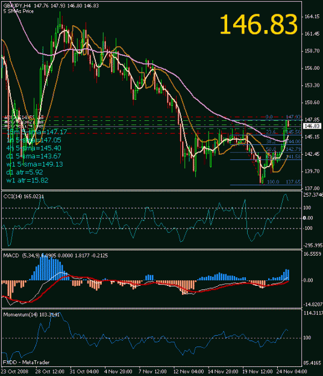Image resolution: width=323 pixels, height=376 pixels.
Task: Click the 114.3117 Momentum scale maximum
Action: coord(313,313)
